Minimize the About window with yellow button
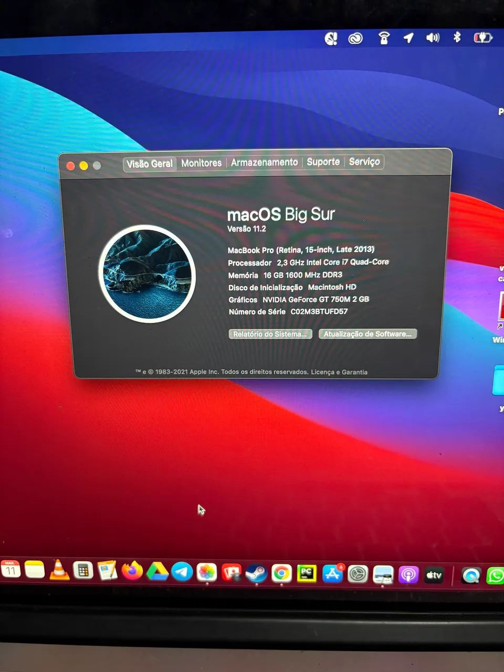 click(83, 166)
